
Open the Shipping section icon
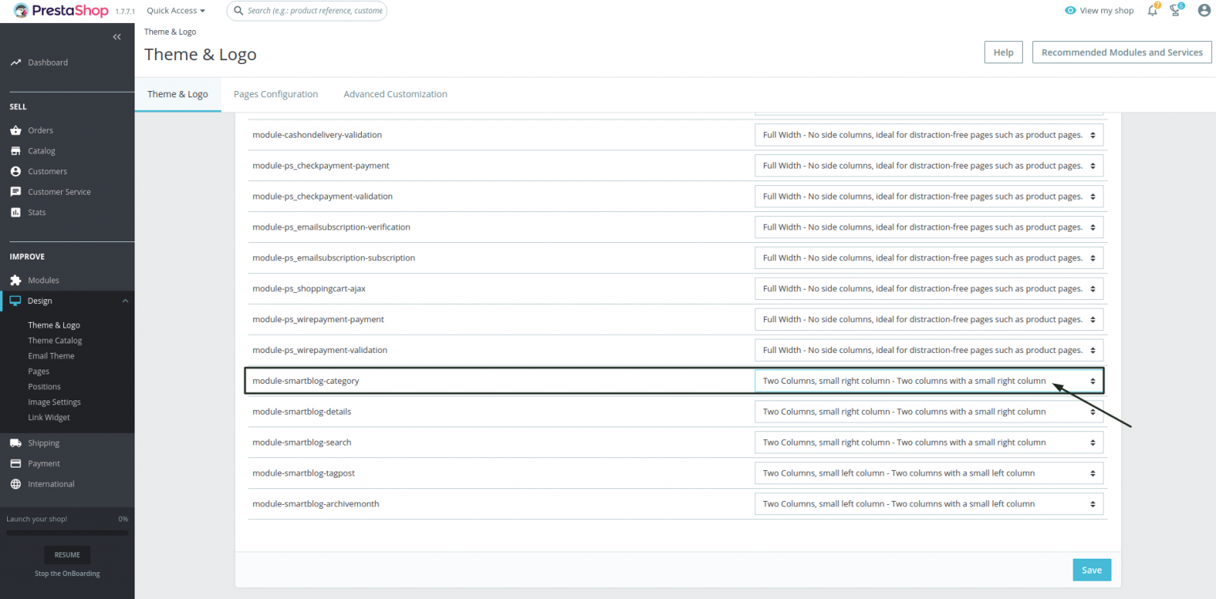click(17, 442)
